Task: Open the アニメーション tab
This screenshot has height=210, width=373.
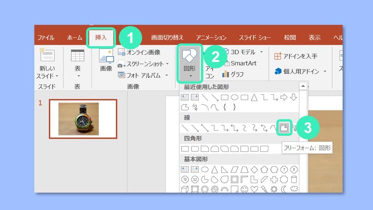Action: pos(211,37)
